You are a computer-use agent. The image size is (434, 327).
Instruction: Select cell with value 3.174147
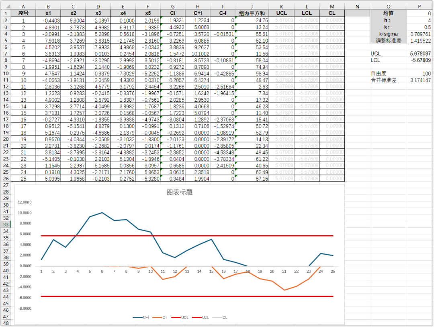click(419, 80)
